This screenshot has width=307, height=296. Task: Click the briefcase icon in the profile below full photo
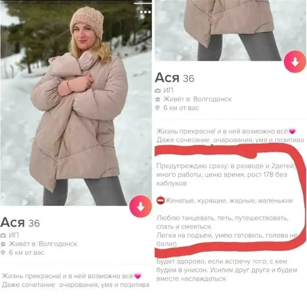coord(3,235)
